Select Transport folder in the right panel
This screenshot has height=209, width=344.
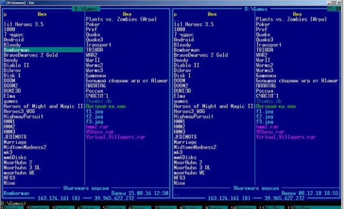coord(269,45)
